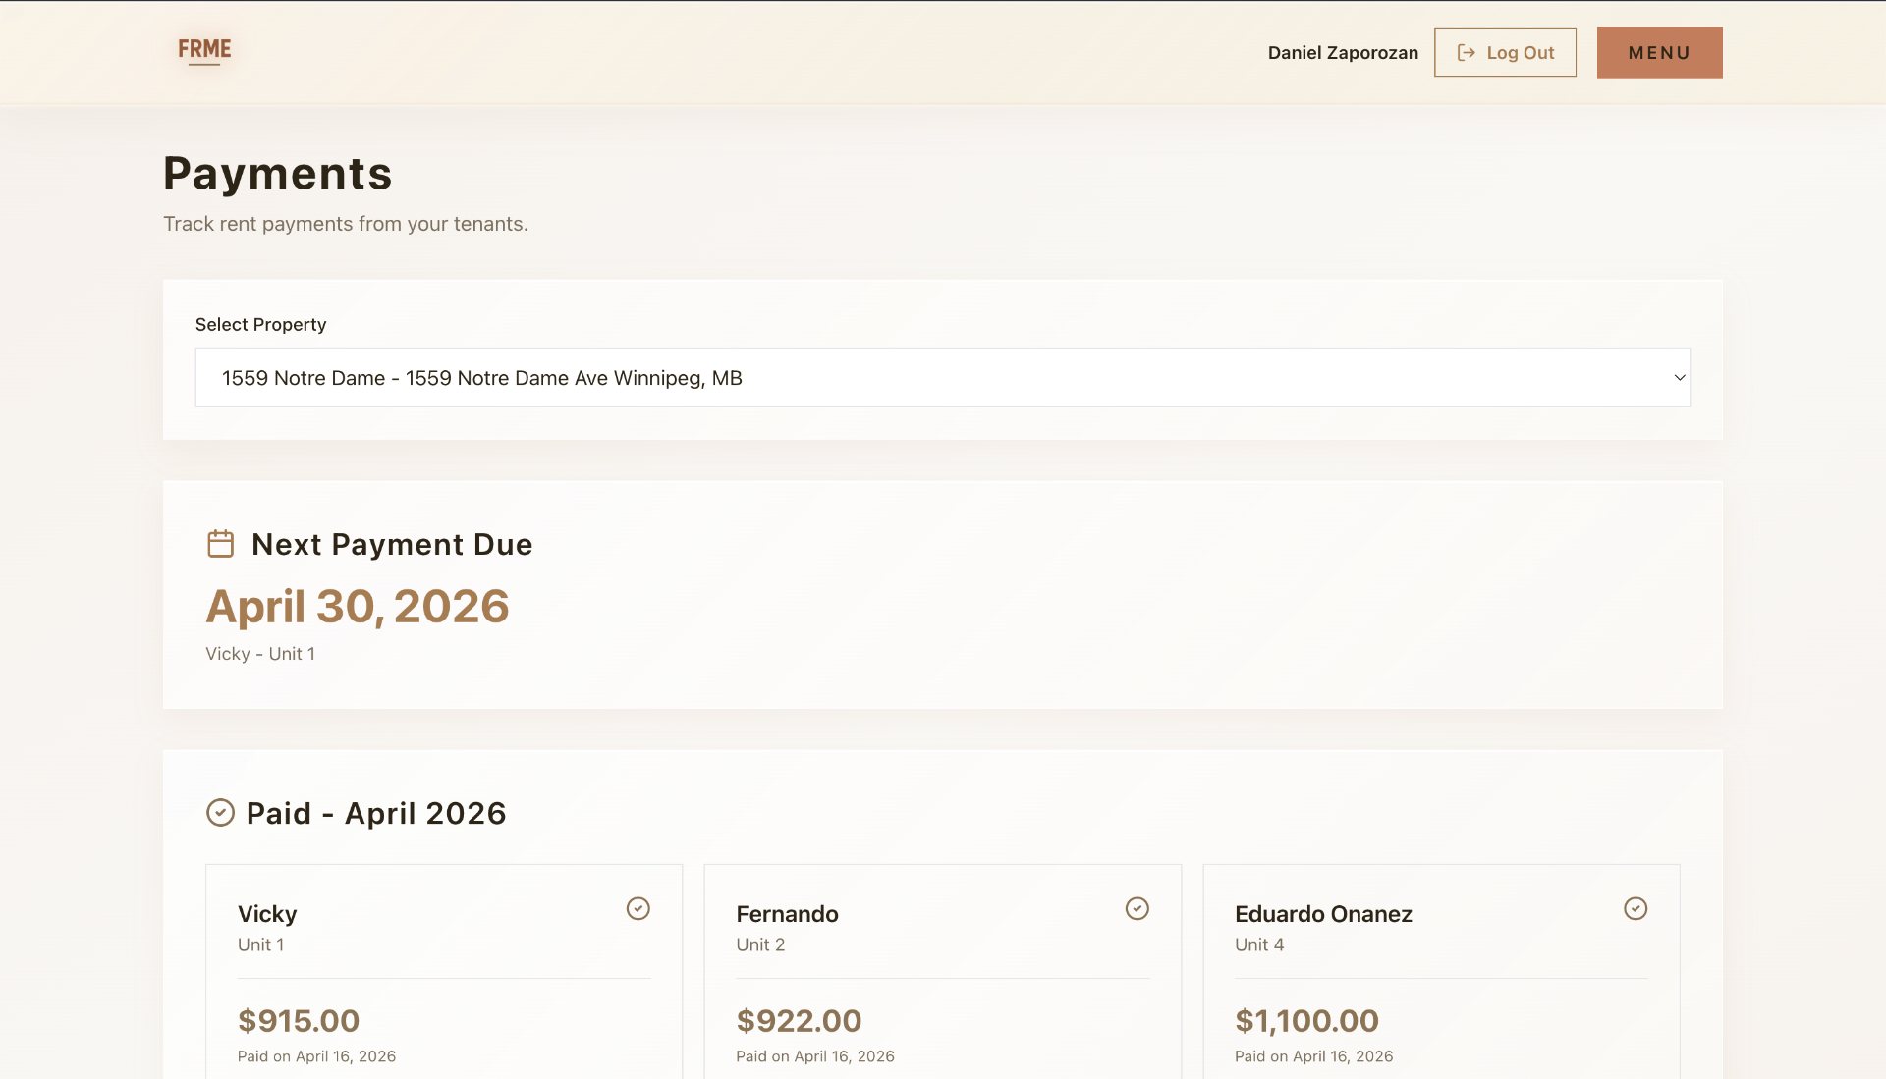This screenshot has height=1079, width=1886.
Task: Click the Unit 1 label on Vicky's card
Action: (x=261, y=944)
